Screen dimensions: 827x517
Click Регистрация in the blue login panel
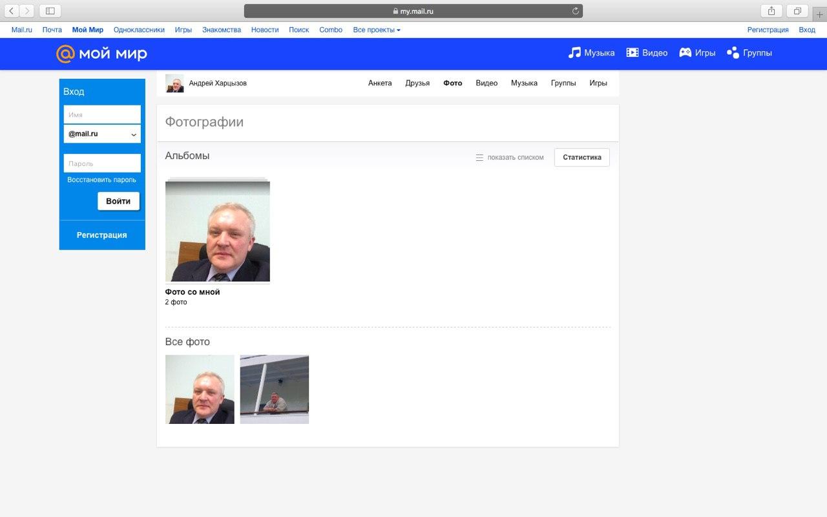[102, 235]
